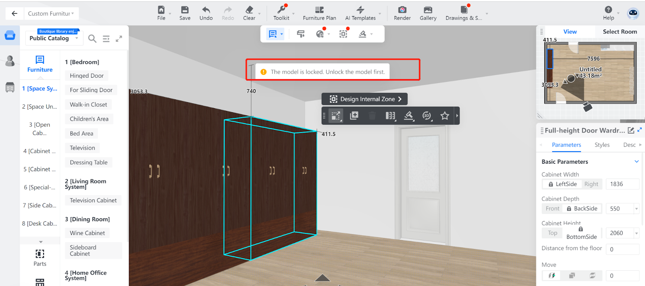Open Cabinet Depth value dropdown arrow
This screenshot has width=645, height=286.
pyautogui.click(x=637, y=209)
